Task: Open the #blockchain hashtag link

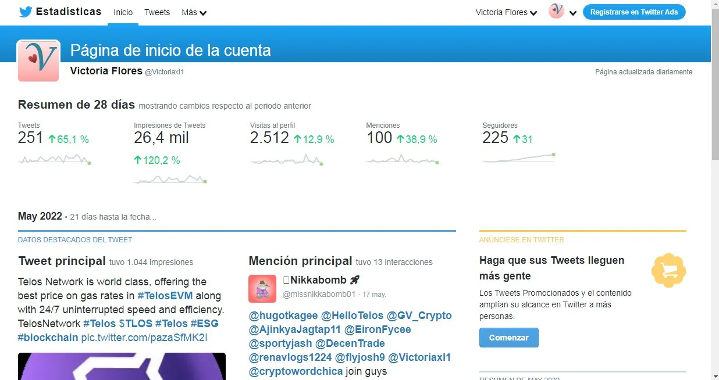Action: (48, 338)
